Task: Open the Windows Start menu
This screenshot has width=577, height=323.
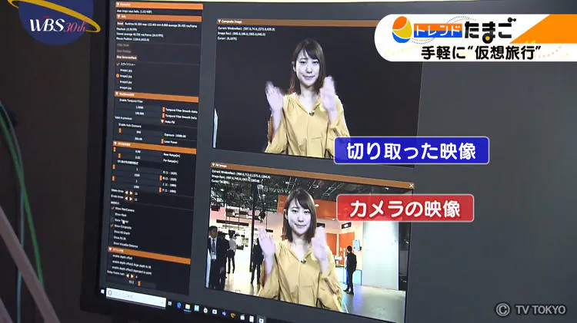Action: pyautogui.click(x=102, y=292)
